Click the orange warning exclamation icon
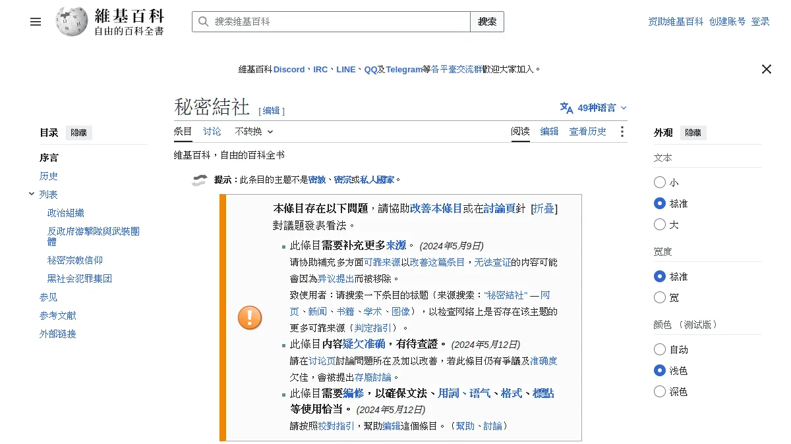Viewport: 791px width, 444px height. click(250, 318)
